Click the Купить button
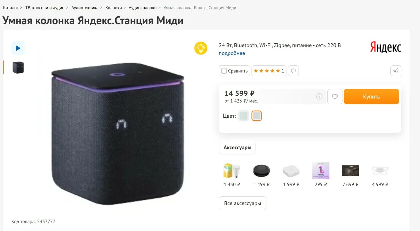This screenshot has width=420, height=231. pyautogui.click(x=371, y=97)
